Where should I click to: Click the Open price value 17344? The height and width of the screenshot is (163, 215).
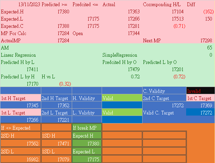(134, 33)
